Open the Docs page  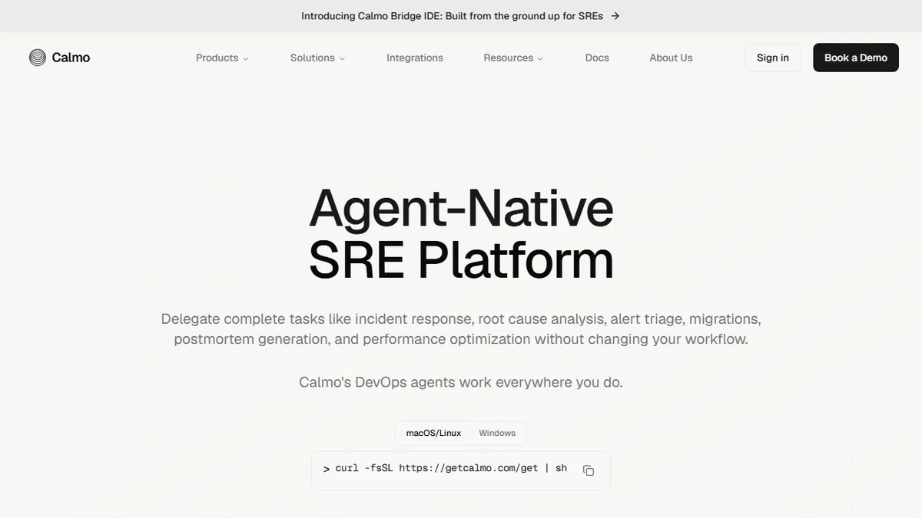point(597,58)
